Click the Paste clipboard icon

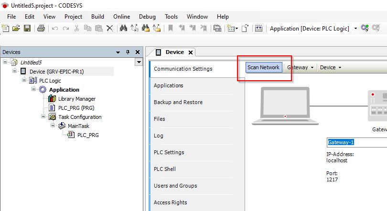(x=99, y=28)
